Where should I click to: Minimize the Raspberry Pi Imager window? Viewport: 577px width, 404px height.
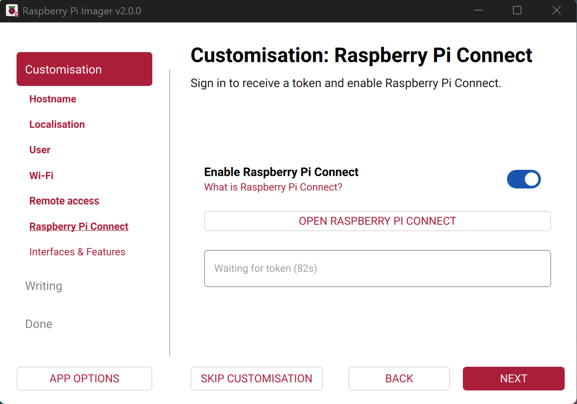click(x=479, y=10)
